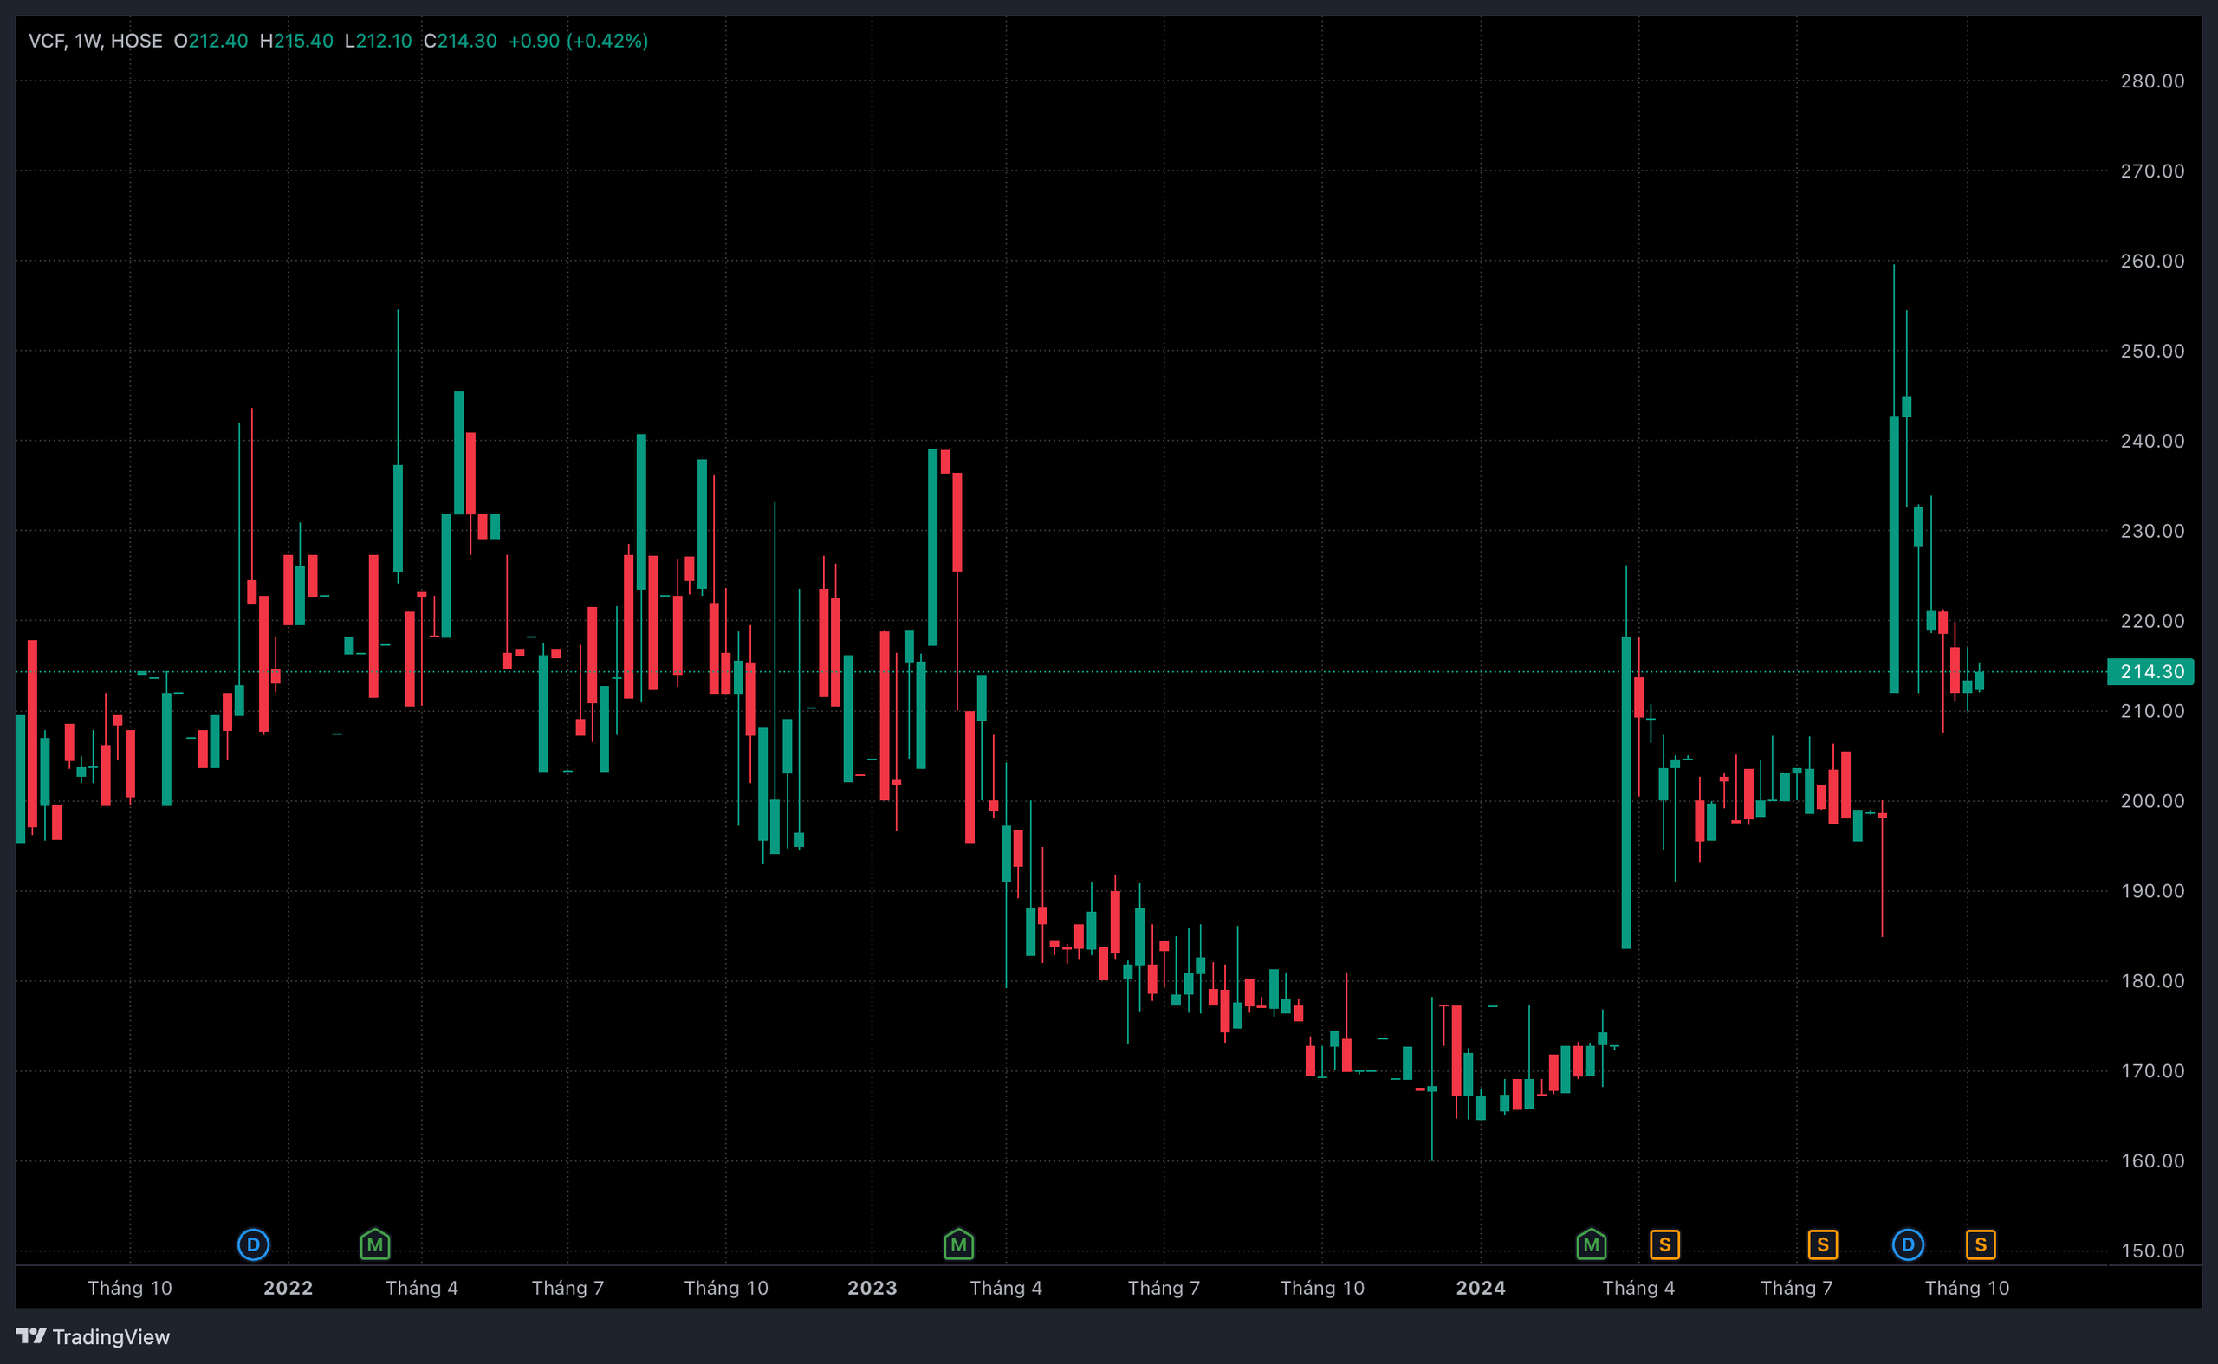Click the 250.00 price axis label
The image size is (2218, 1364).
pyautogui.click(x=2152, y=351)
